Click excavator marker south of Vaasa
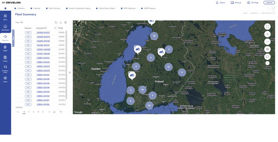278x142 pixels. [132, 75]
